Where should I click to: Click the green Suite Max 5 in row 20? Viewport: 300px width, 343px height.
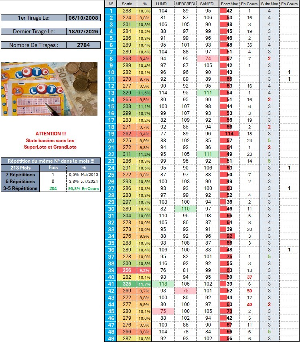click(269, 141)
